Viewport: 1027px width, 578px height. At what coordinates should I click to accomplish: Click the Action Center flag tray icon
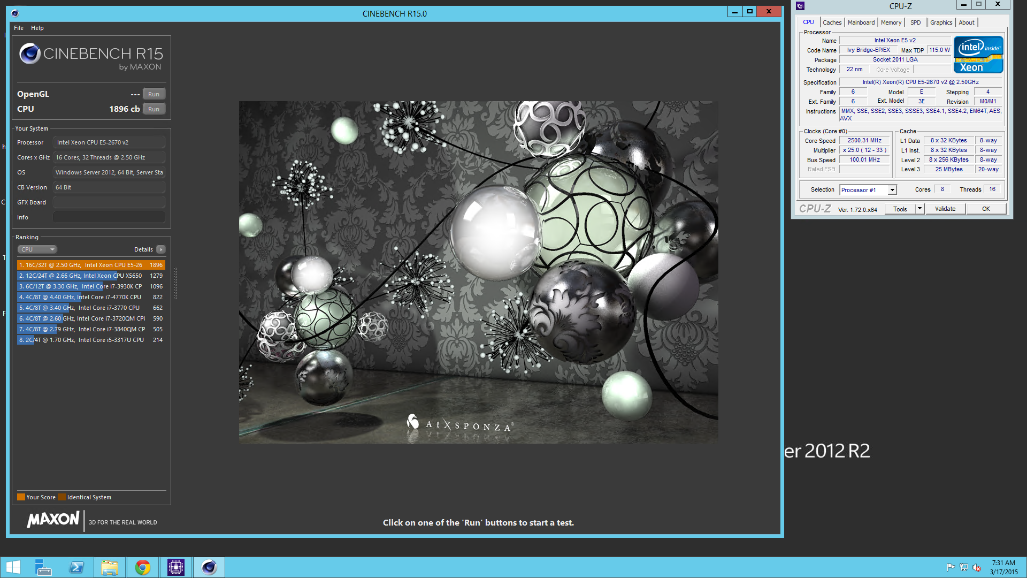click(951, 567)
